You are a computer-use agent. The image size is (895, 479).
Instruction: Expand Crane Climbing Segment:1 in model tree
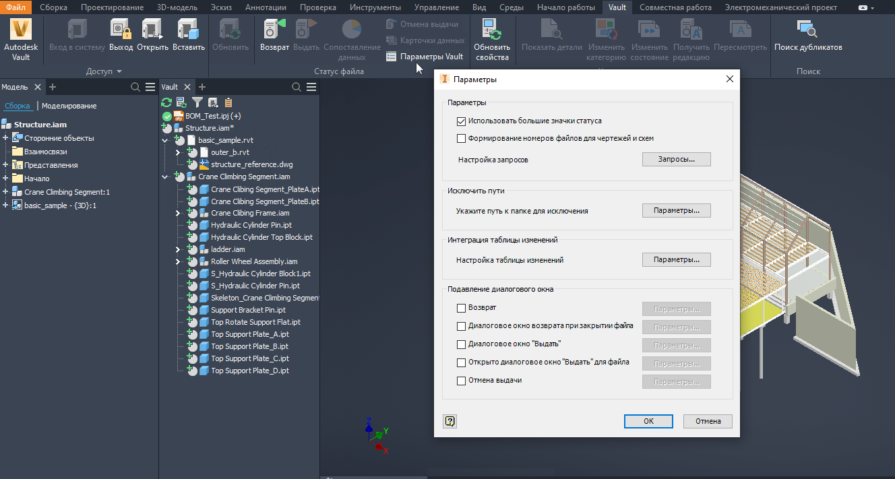click(x=5, y=192)
